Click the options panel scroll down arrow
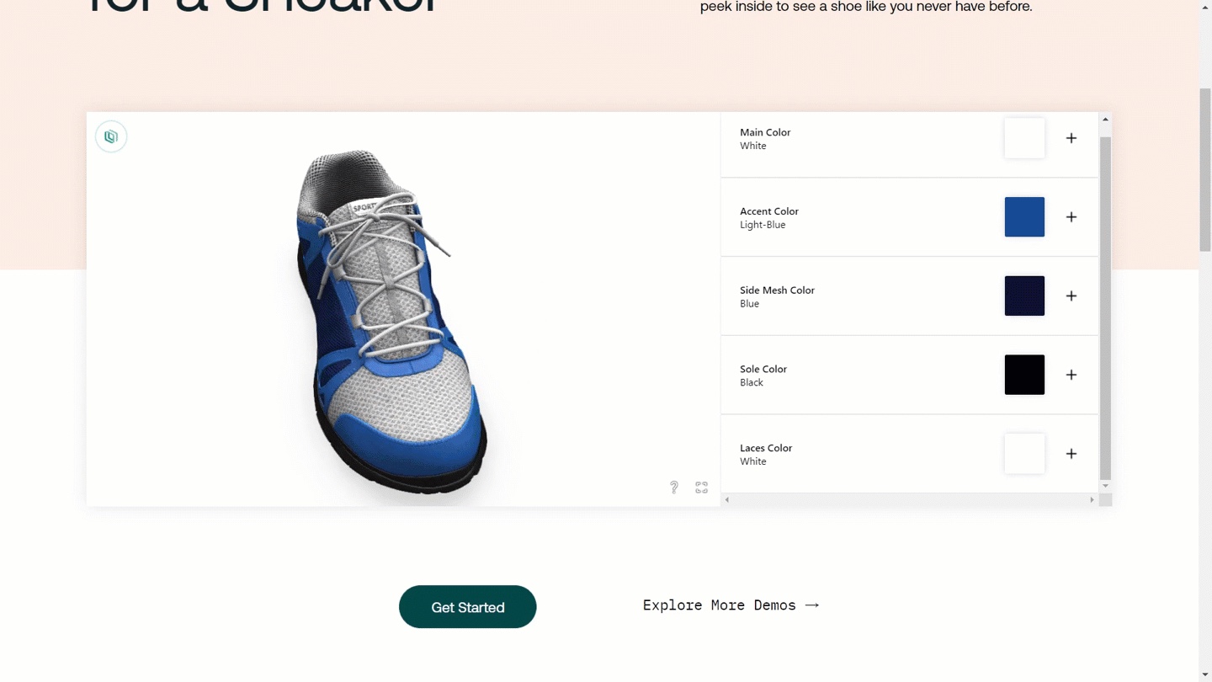This screenshot has height=682, width=1212. 1105,486
